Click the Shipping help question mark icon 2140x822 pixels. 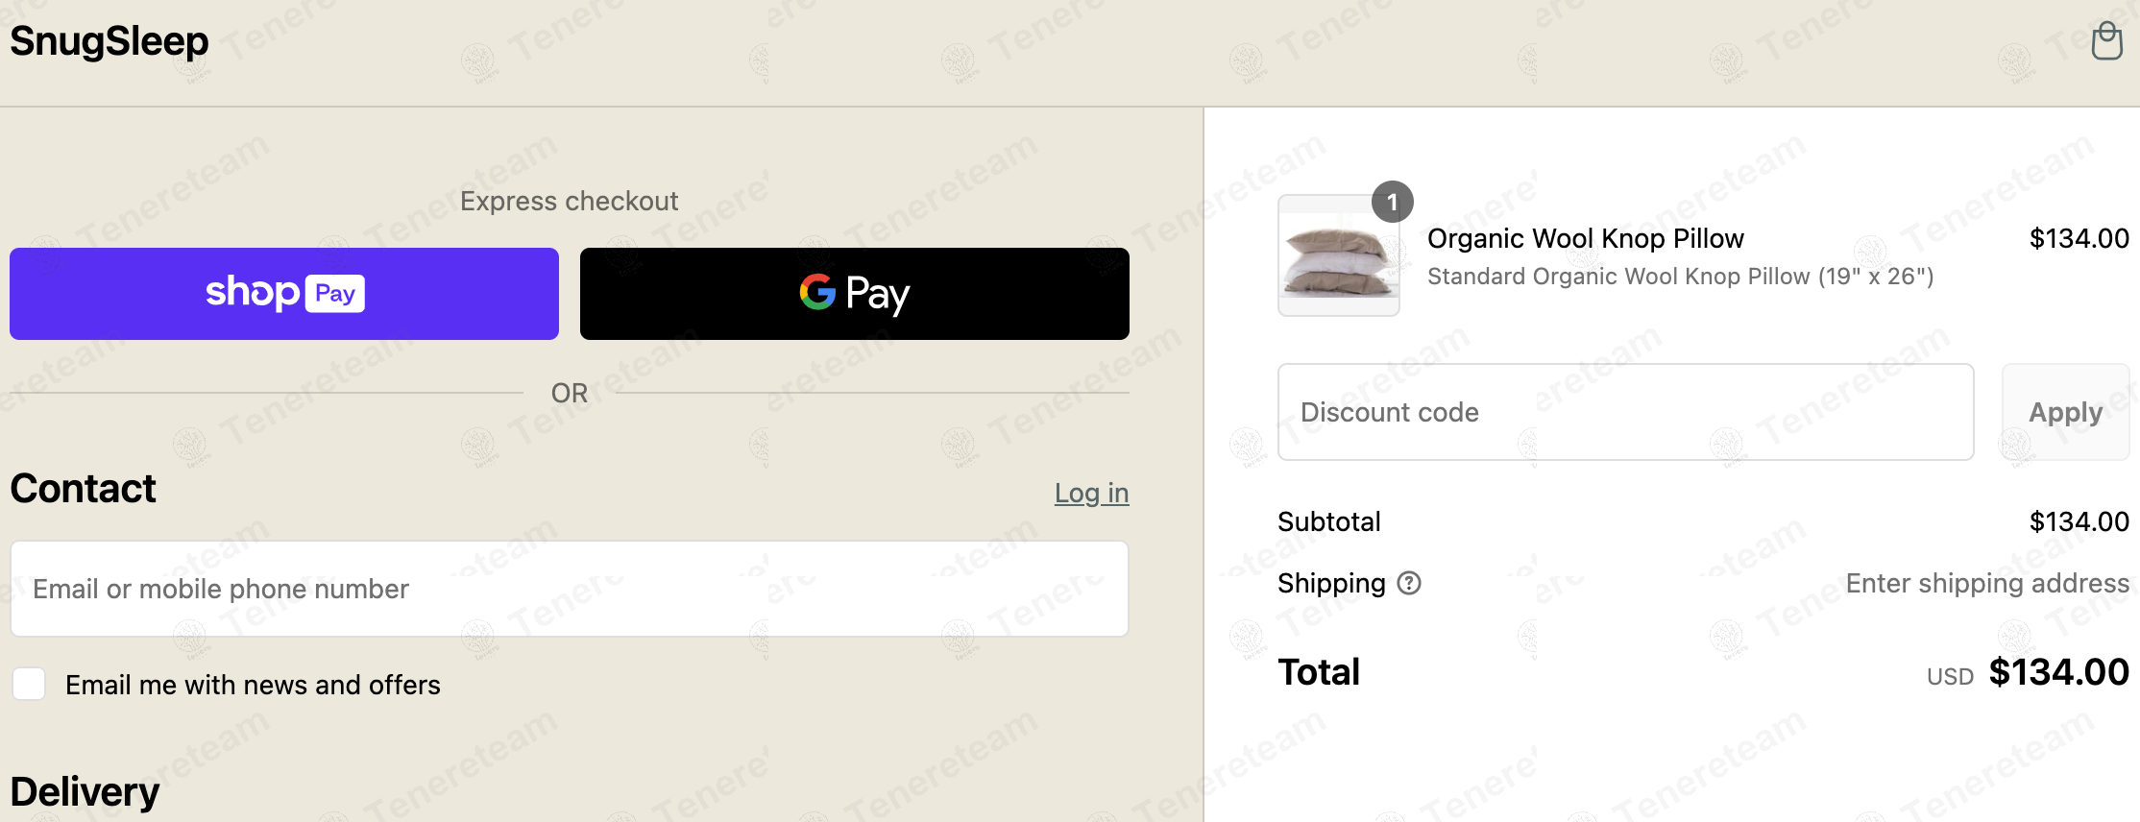coord(1409,583)
